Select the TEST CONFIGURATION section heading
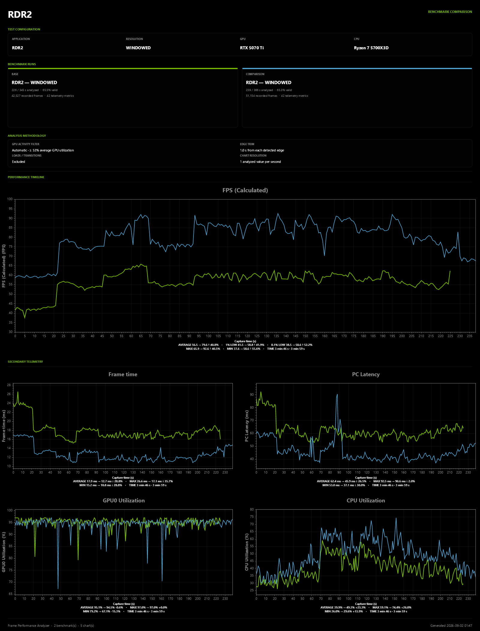Image resolution: width=480 pixels, height=631 pixels. (24, 29)
